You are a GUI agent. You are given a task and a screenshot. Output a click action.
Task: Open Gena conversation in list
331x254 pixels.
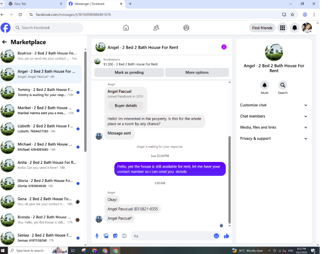click(41, 201)
